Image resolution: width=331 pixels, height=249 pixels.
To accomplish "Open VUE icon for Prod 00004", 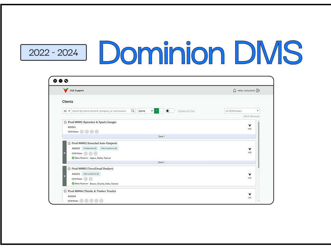I will pyautogui.click(x=250, y=196).
